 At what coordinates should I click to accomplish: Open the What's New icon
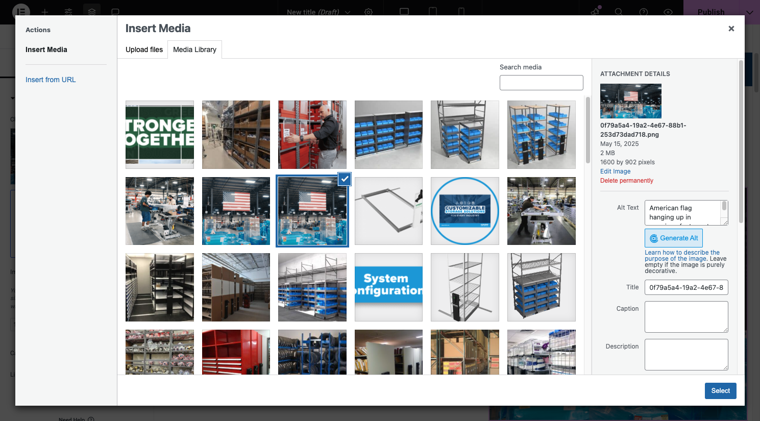pyautogui.click(x=595, y=12)
